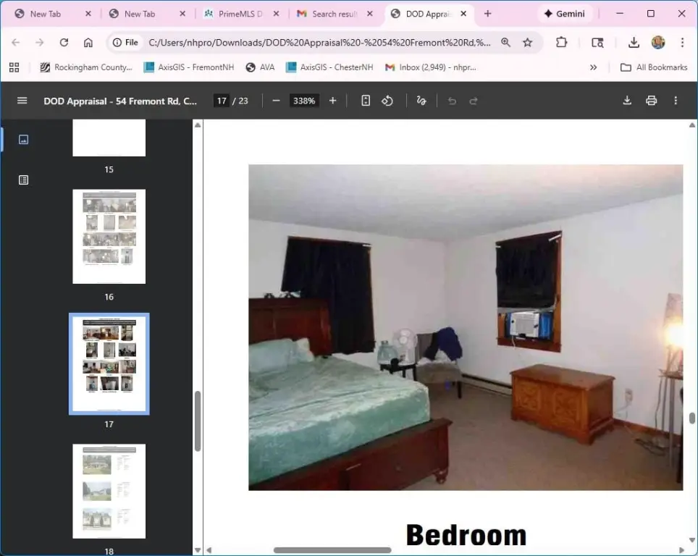Click the zoom percentage field
The height and width of the screenshot is (556, 698).
(x=304, y=101)
